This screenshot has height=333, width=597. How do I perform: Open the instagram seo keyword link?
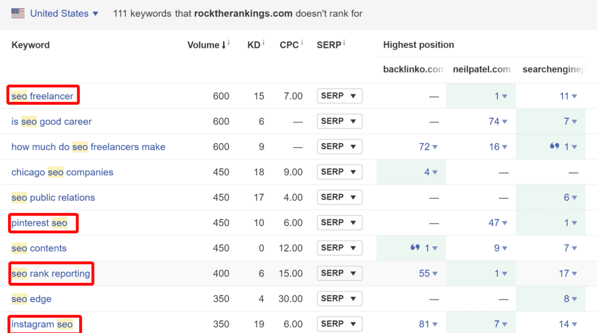point(42,324)
